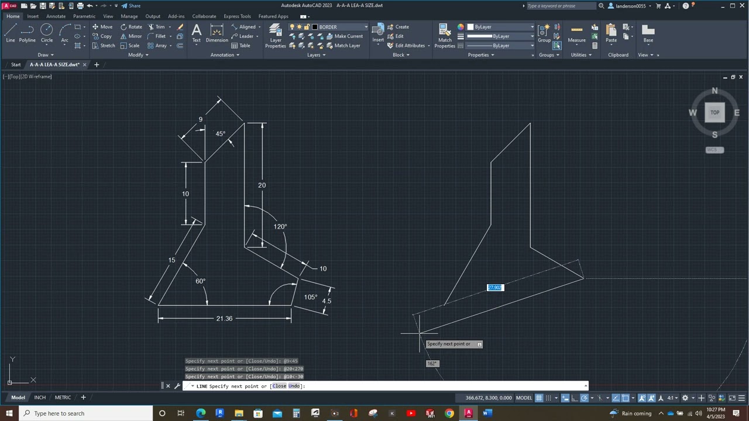The width and height of the screenshot is (749, 421).
Task: Click in the command line input
Action: (386, 386)
